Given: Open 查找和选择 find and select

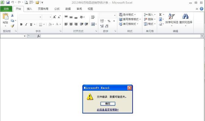Looking at the screenshot, I should tap(186, 19).
